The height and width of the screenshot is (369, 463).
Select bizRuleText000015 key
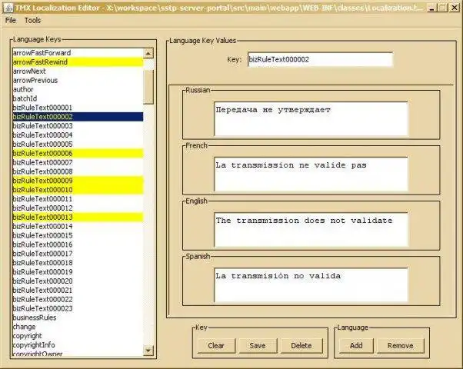78,235
